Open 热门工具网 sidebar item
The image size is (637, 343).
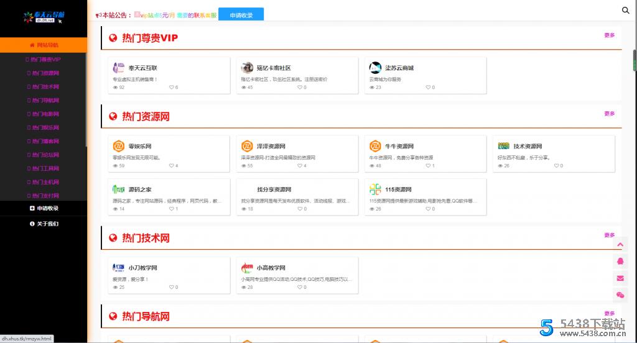click(x=44, y=168)
